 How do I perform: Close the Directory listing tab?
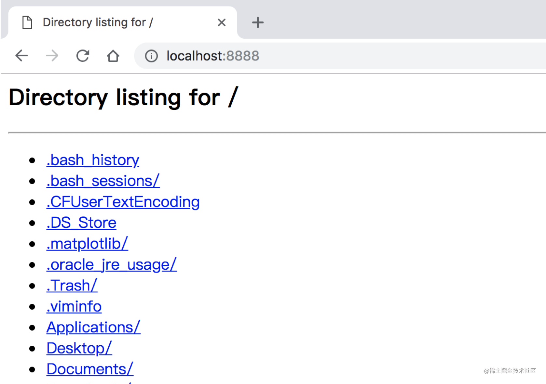tap(222, 23)
